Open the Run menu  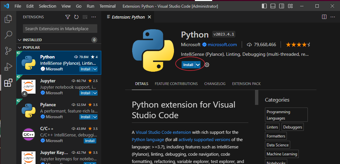90,6
